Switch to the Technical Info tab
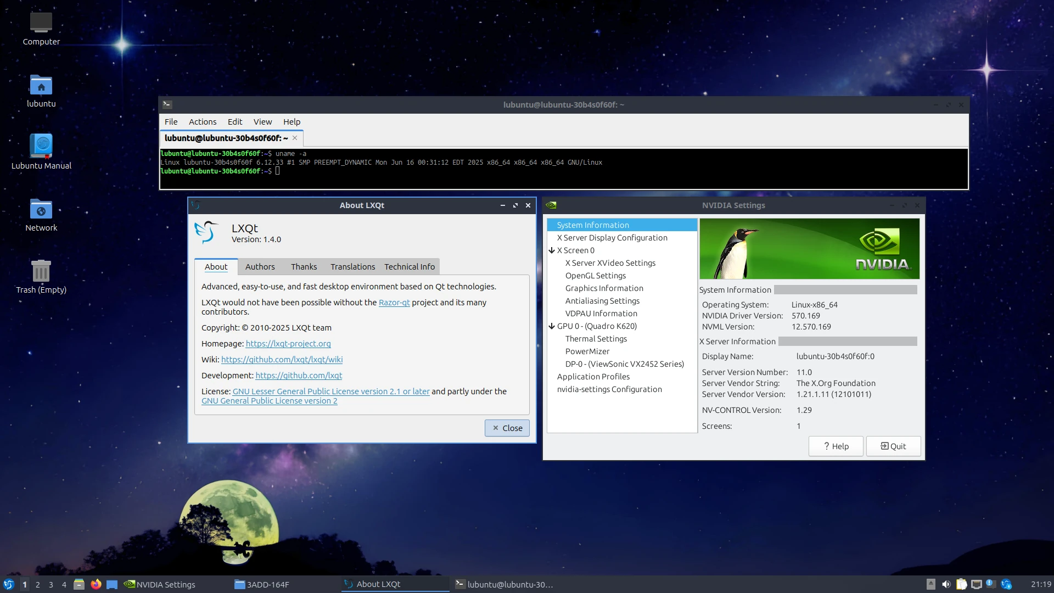The width and height of the screenshot is (1054, 593). (x=409, y=267)
